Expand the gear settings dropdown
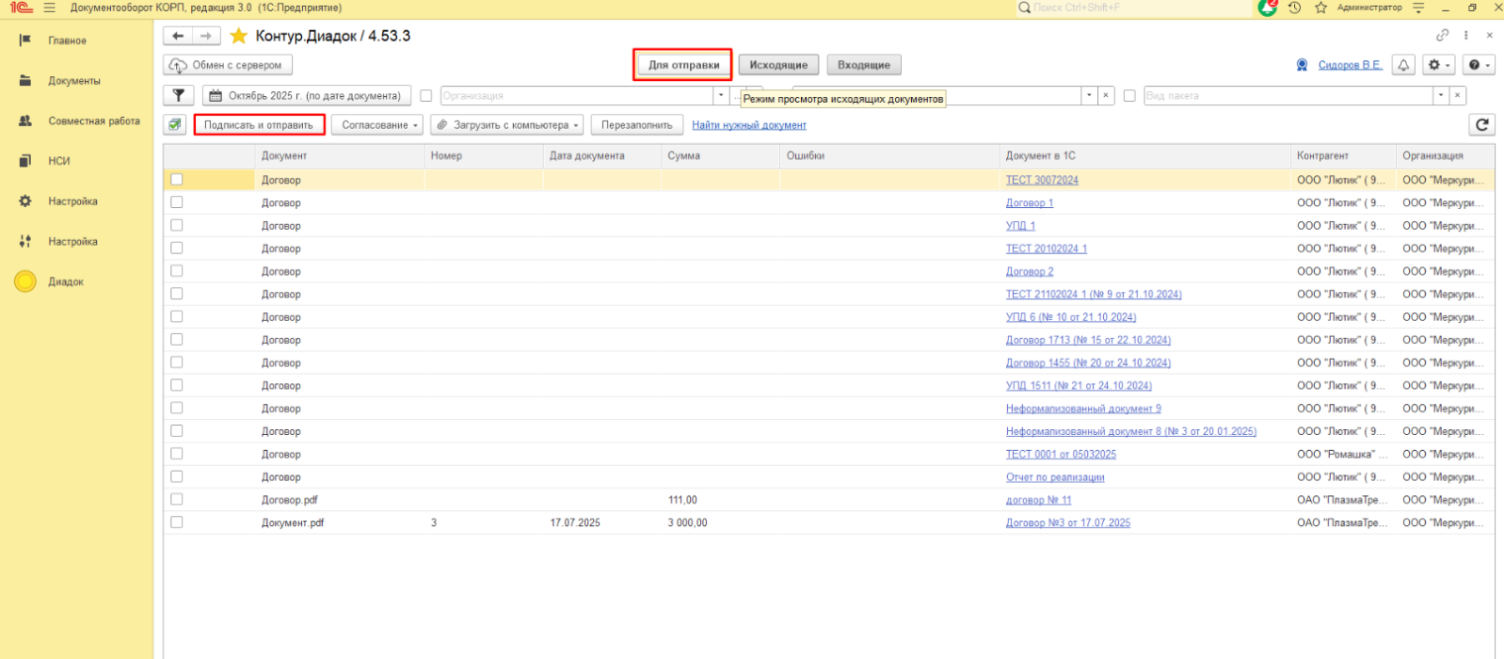The image size is (1504, 659). [1439, 65]
